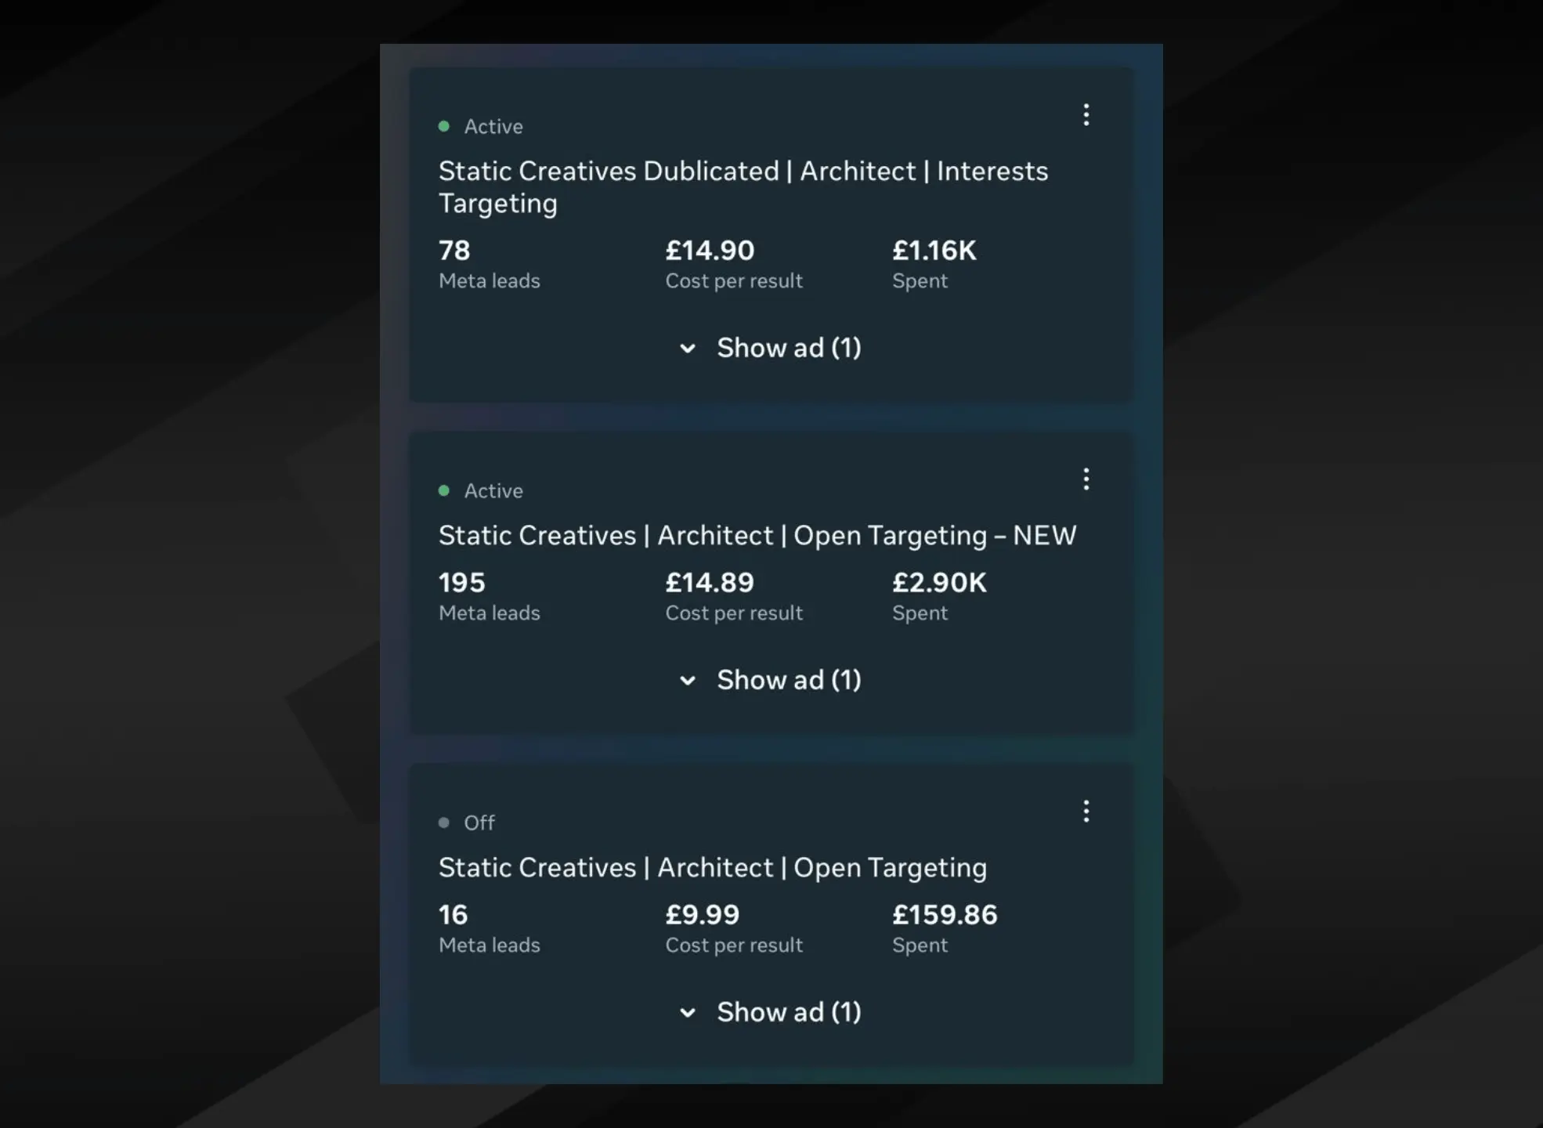Select the 78 Meta leads figure
This screenshot has width=1543, height=1128.
point(454,251)
